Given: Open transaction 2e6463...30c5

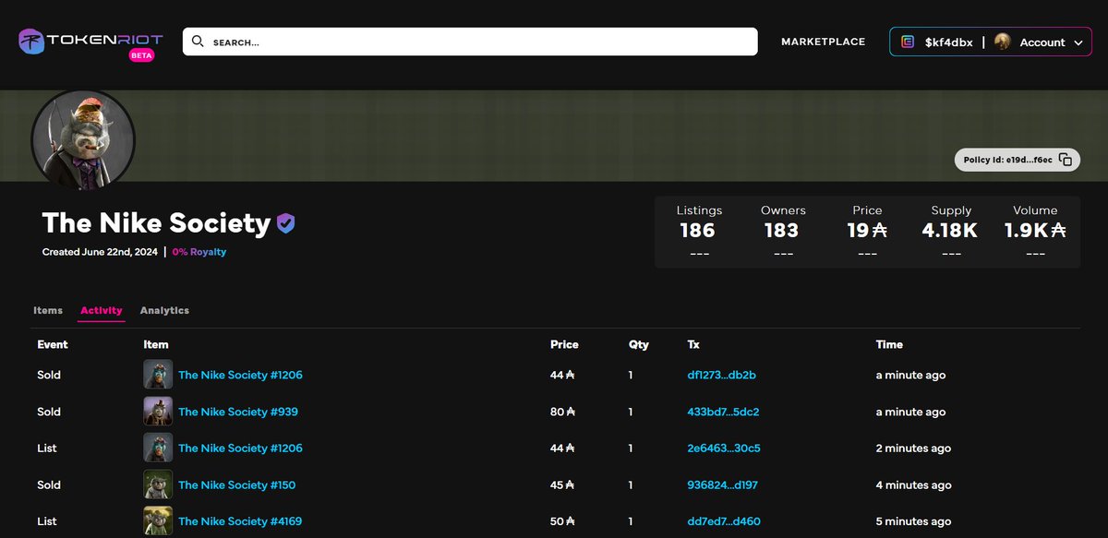Looking at the screenshot, I should tap(724, 448).
